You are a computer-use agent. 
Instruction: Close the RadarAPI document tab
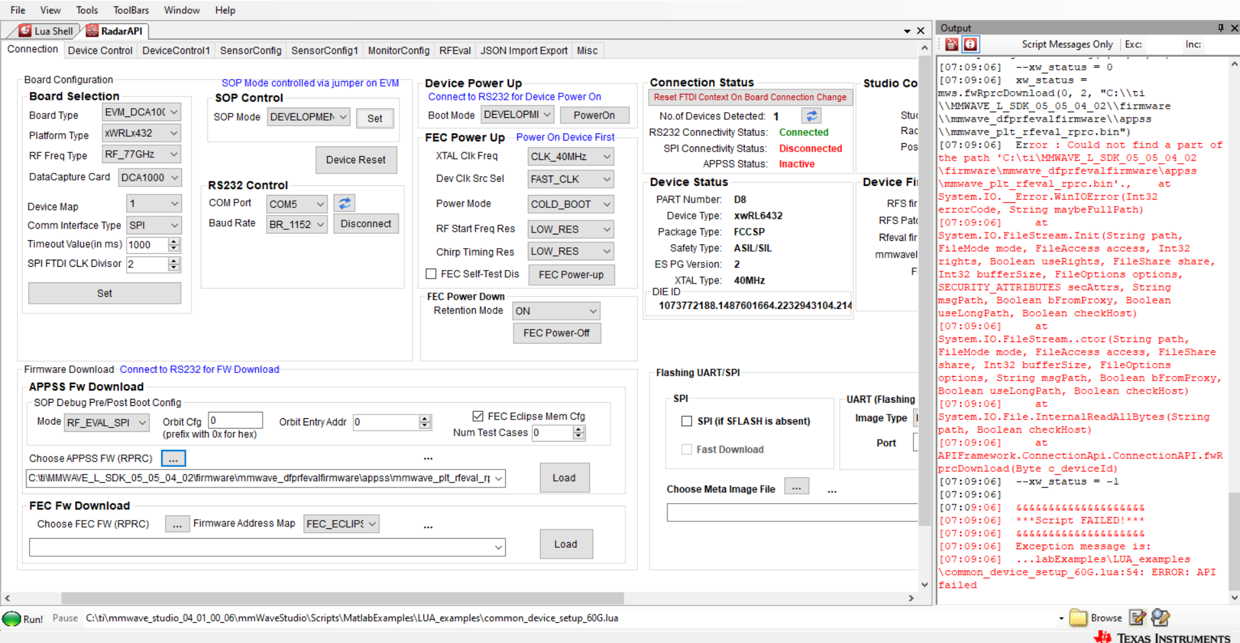(920, 30)
